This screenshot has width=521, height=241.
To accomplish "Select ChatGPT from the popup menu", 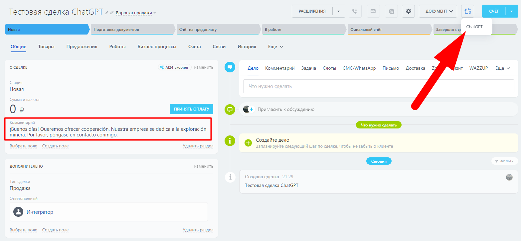I will [474, 27].
